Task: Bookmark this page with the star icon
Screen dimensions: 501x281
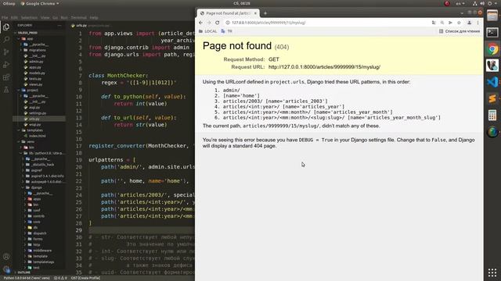Action: tap(459, 23)
